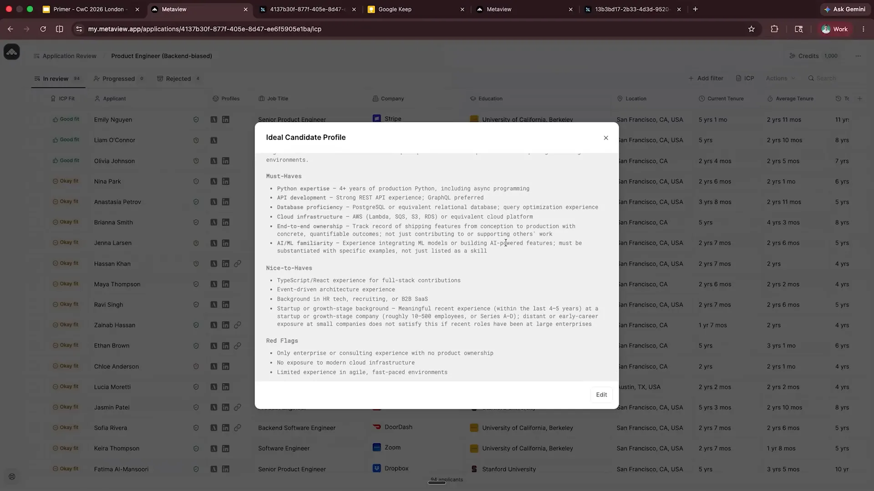Open Brianna Smith's resume profile icon
Screen dimensions: 874x491
[213, 222]
